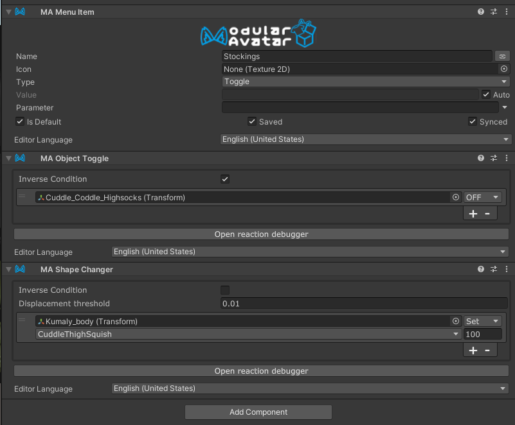Remove entry with minus in Object Toggle list
Viewport: 515px width, 425px height.
tap(487, 214)
